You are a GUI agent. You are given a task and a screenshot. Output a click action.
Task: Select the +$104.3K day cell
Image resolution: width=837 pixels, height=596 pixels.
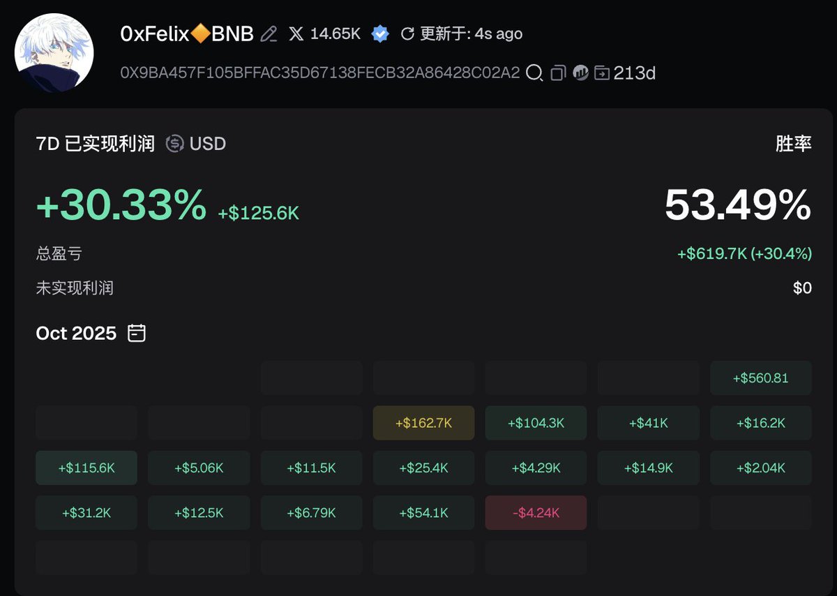click(536, 423)
